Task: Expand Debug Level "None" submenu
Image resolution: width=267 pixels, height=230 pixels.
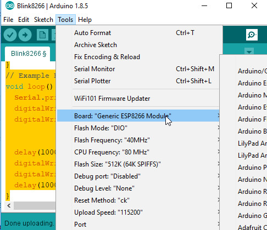Action: [138, 188]
